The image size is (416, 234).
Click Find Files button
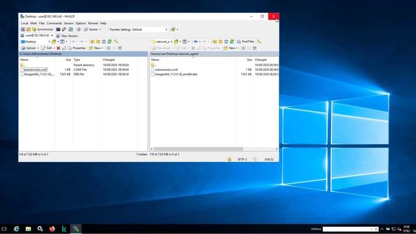tap(246, 42)
